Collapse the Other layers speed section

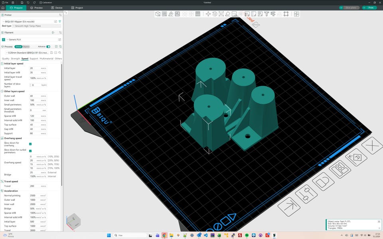point(14,92)
